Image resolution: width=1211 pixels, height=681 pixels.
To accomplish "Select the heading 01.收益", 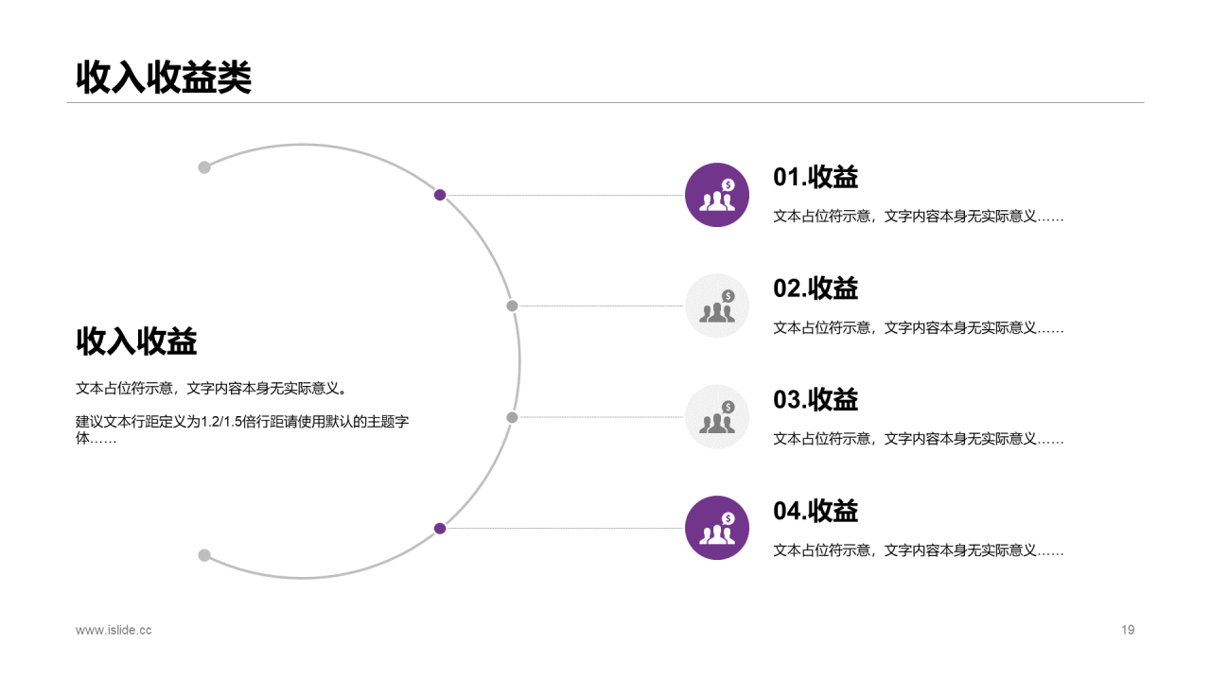I will click(816, 177).
